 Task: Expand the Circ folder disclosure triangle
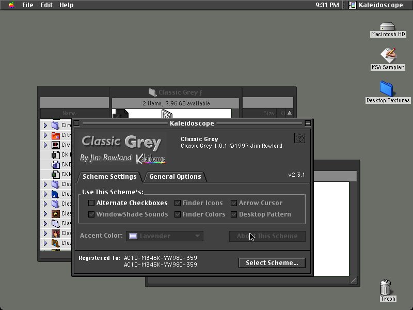click(x=45, y=125)
